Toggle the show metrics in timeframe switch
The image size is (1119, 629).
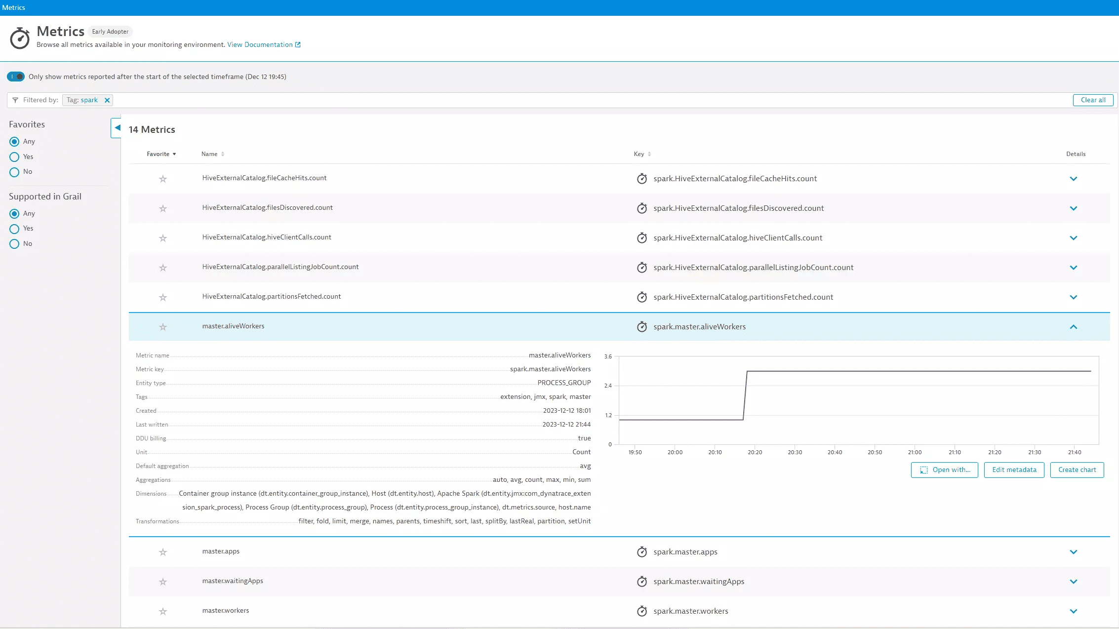16,77
